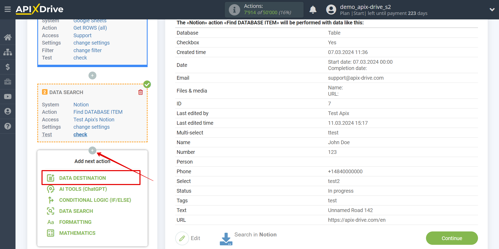Open Test Apix's Notion access link

coord(94,120)
